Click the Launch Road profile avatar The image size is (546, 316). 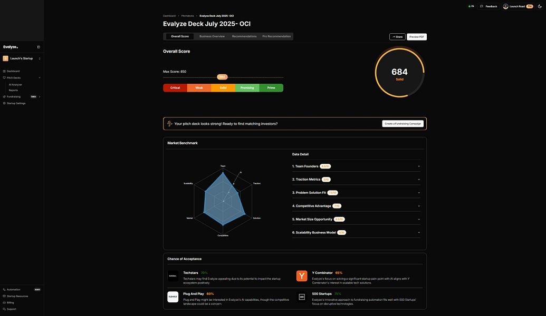(505, 6)
